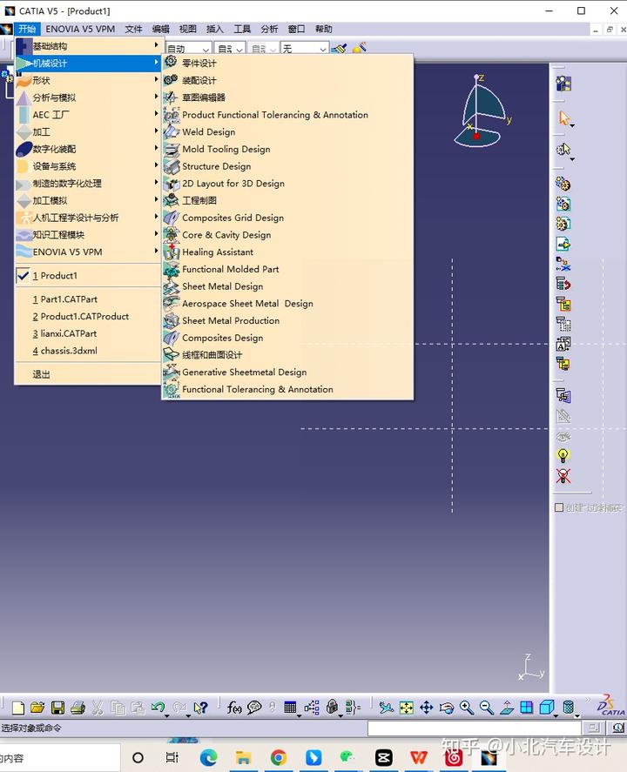Open the 无 dropdown in top toolbar
627x772 pixels.
point(304,48)
